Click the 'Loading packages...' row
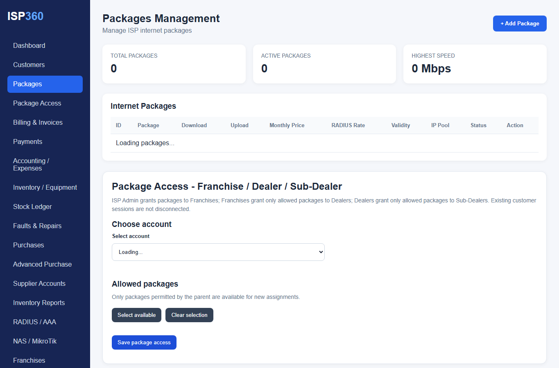The width and height of the screenshot is (559, 368). click(324, 143)
